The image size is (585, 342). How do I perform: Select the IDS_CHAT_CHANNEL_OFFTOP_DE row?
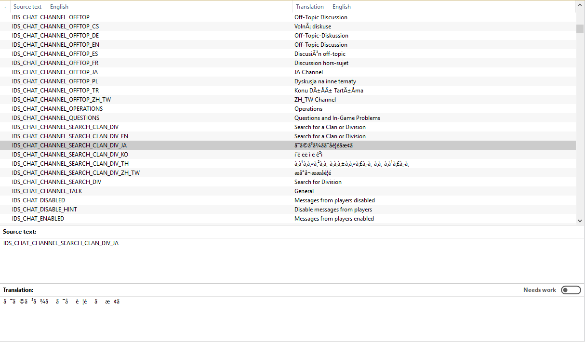click(x=55, y=36)
